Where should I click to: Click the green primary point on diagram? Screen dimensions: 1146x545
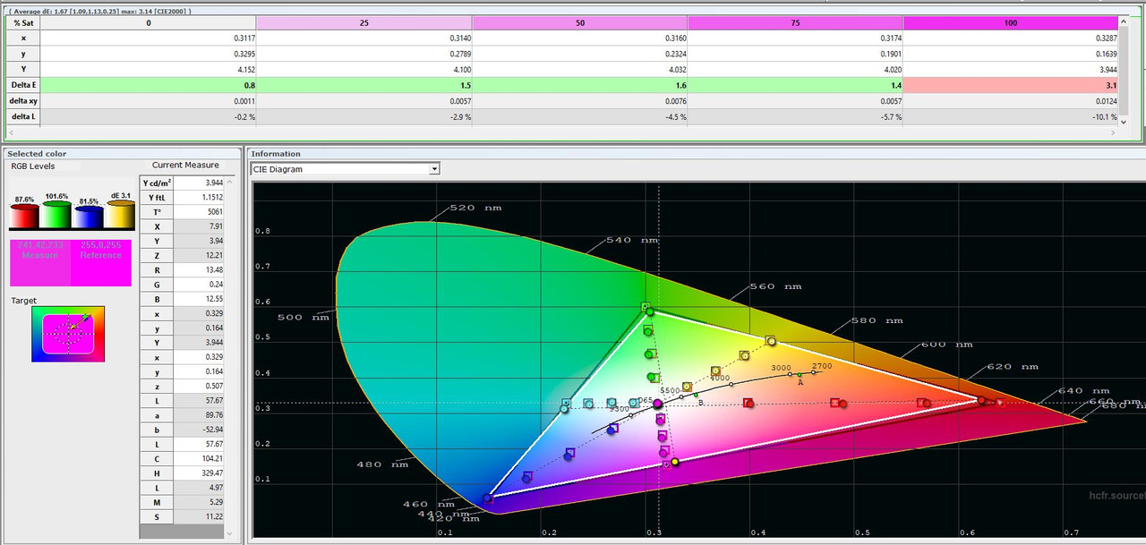click(x=650, y=311)
